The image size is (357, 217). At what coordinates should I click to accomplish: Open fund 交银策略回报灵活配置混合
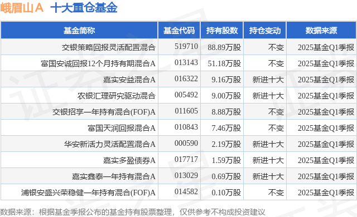(109, 47)
